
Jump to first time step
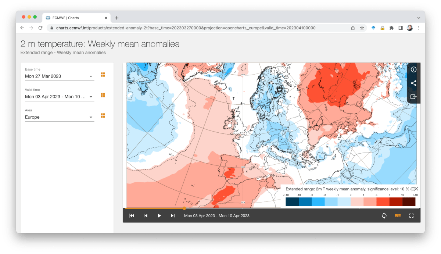tap(132, 216)
